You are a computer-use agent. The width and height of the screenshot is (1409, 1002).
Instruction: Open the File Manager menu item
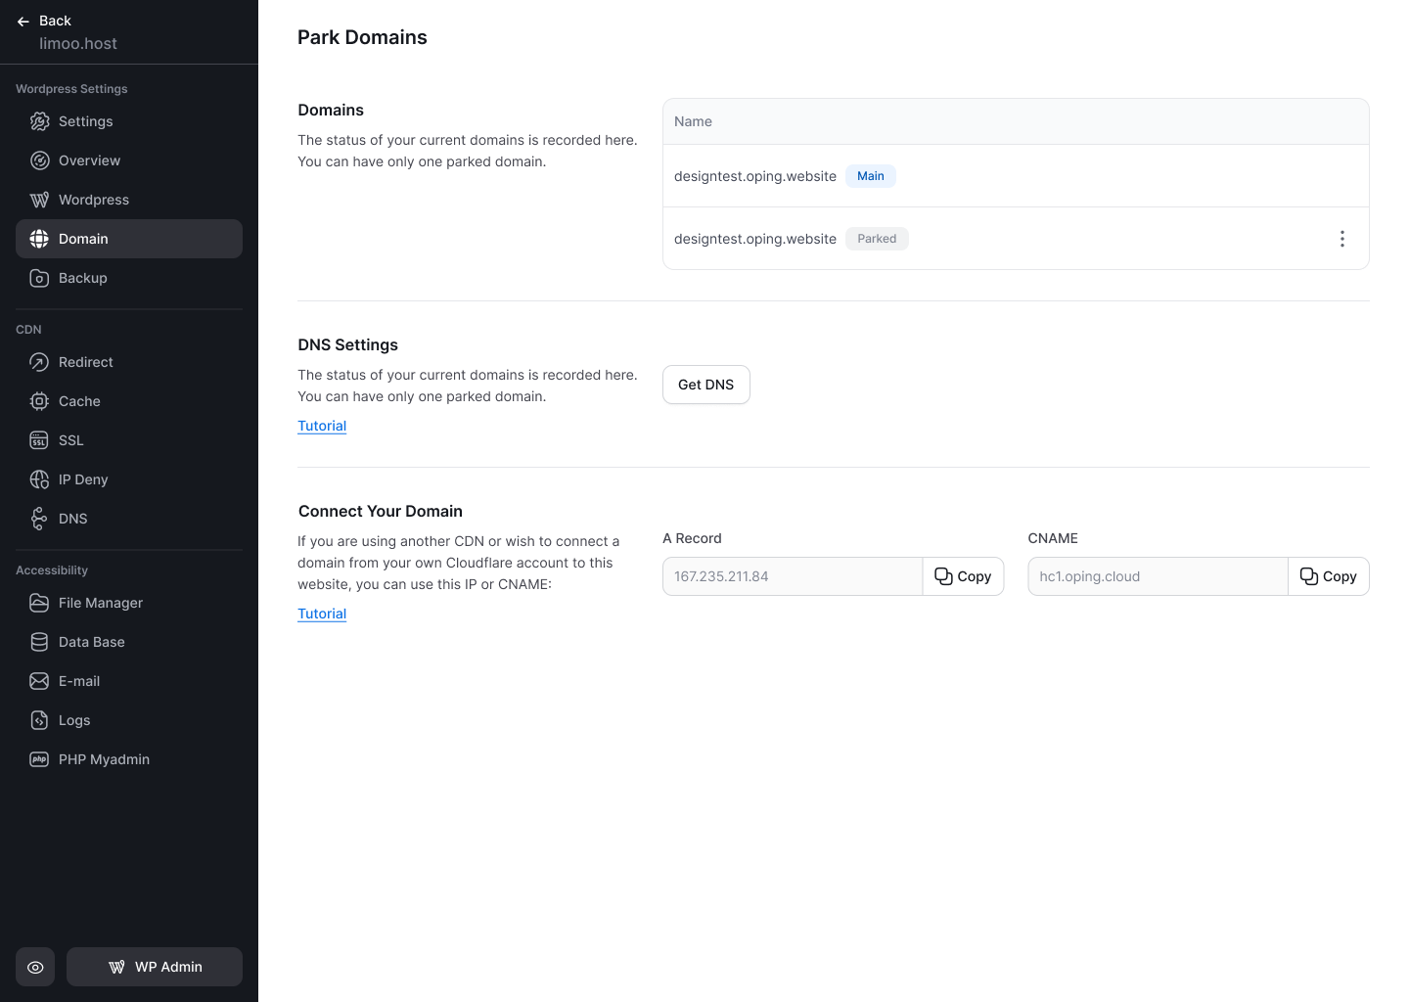click(129, 603)
